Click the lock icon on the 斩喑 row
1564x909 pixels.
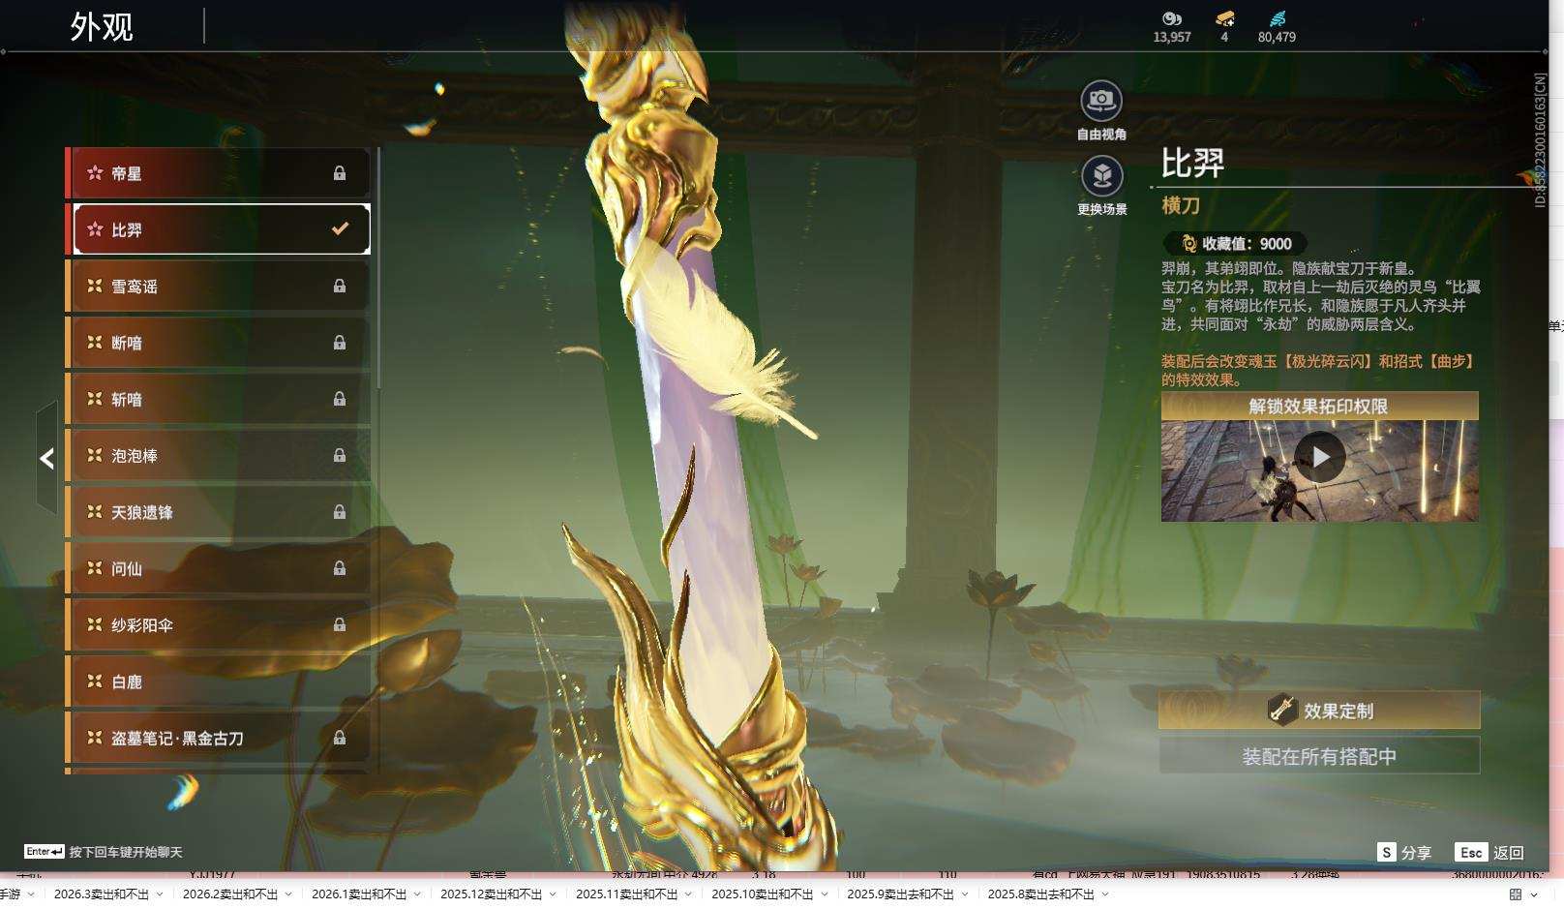(340, 399)
